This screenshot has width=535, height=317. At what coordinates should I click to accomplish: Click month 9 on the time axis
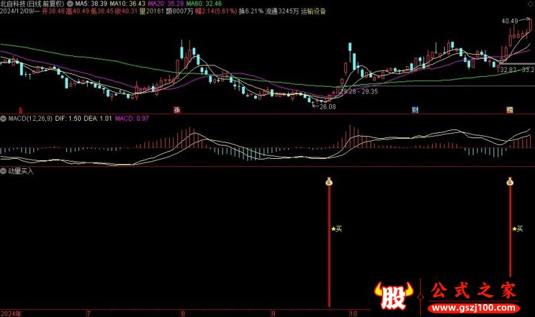[274, 313]
